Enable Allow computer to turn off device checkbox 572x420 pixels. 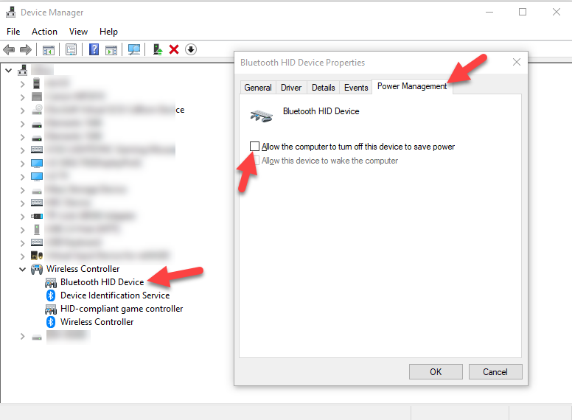coord(254,146)
